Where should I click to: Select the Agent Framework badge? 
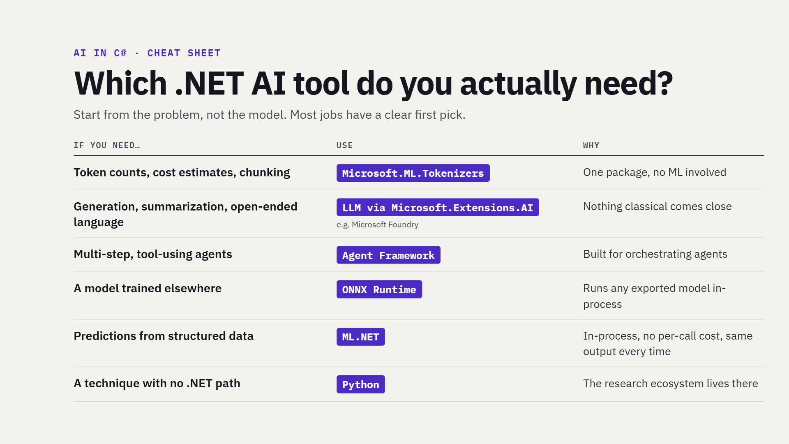click(388, 255)
